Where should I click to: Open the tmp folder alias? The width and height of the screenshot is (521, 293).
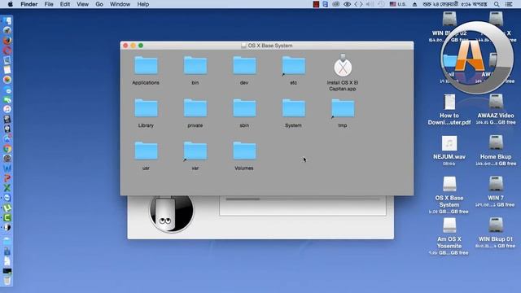(x=343, y=108)
